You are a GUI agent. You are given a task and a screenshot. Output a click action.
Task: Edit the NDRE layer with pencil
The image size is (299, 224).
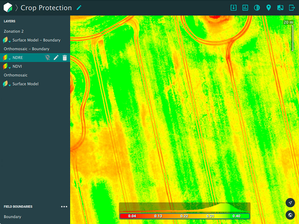point(56,57)
